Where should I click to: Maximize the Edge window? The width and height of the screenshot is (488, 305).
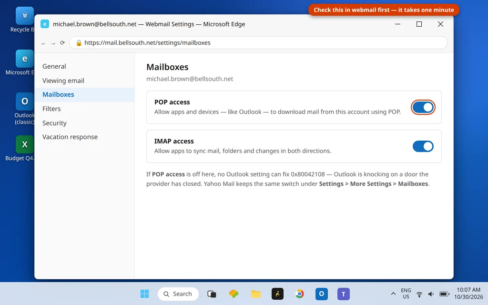(419, 24)
